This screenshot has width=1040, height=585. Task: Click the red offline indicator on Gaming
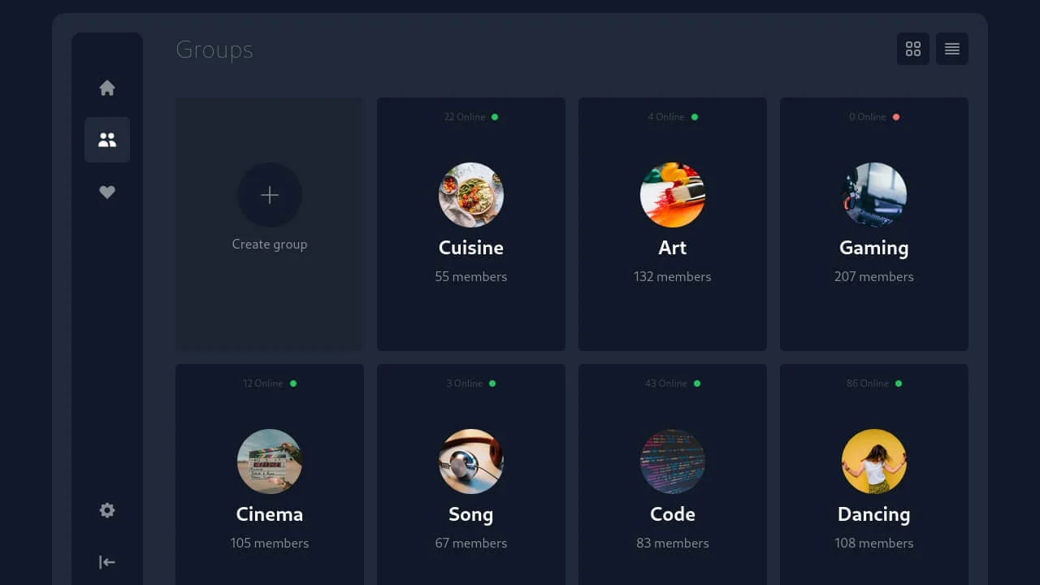[895, 117]
